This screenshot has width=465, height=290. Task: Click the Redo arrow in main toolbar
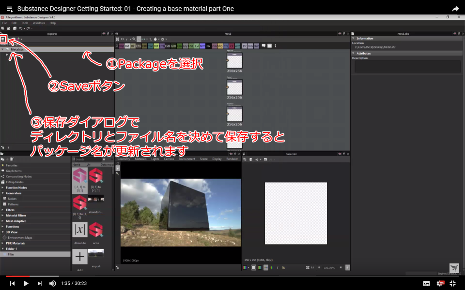tap(28, 29)
